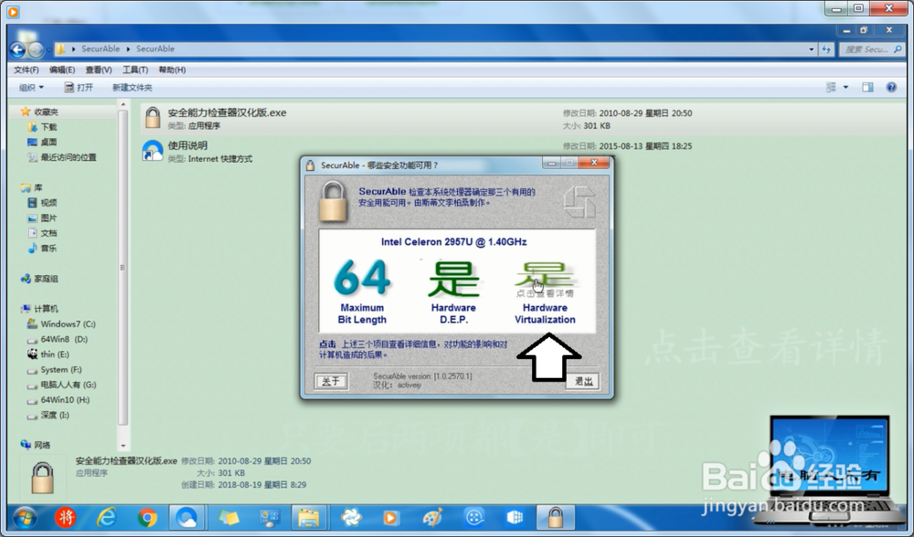Click the red 将 taskbar icon
Viewport: 914px width, 537px height.
point(65,517)
